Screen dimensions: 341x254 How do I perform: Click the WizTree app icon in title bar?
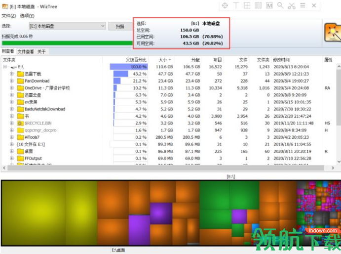5,6
